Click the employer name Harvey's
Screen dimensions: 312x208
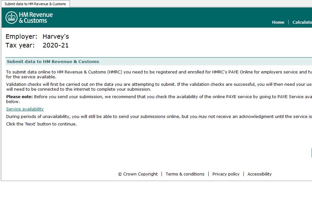[56, 36]
